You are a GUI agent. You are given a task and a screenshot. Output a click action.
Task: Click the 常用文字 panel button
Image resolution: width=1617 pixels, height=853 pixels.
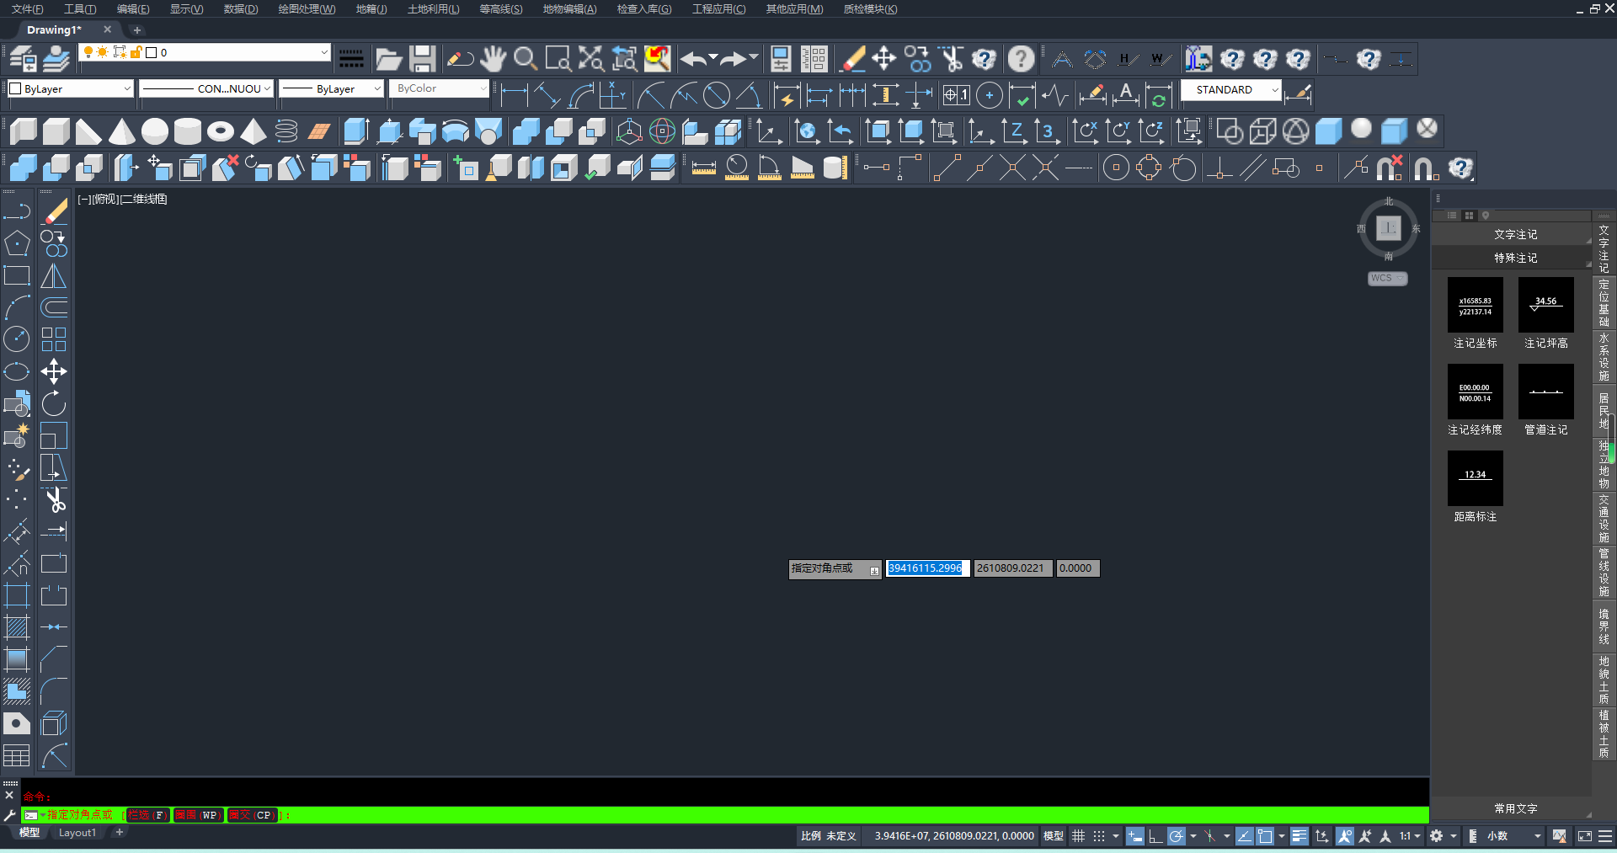point(1515,808)
